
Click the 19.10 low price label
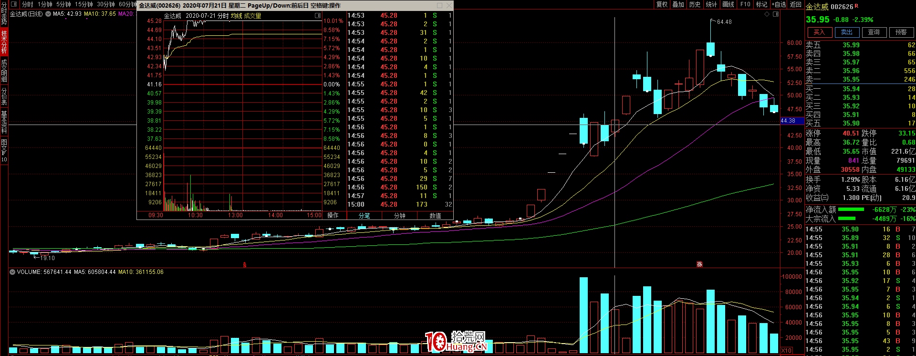pyautogui.click(x=47, y=258)
